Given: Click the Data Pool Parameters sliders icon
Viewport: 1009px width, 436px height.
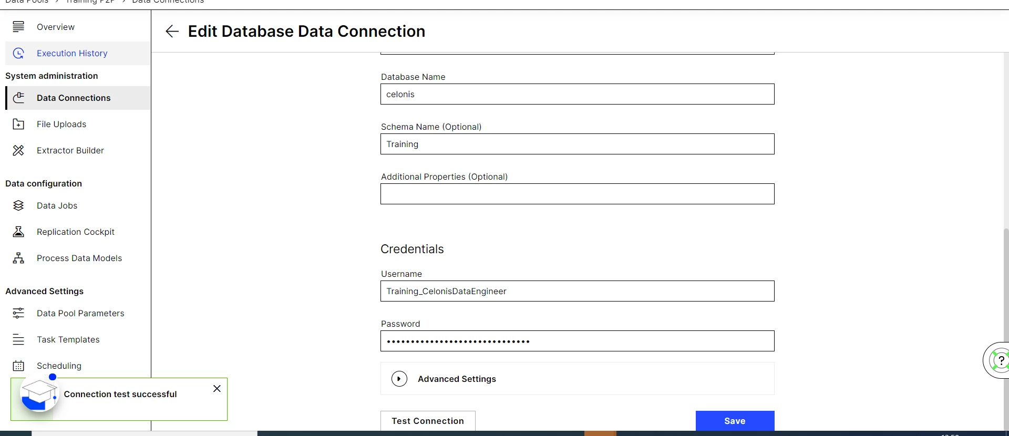Looking at the screenshot, I should click(x=18, y=313).
